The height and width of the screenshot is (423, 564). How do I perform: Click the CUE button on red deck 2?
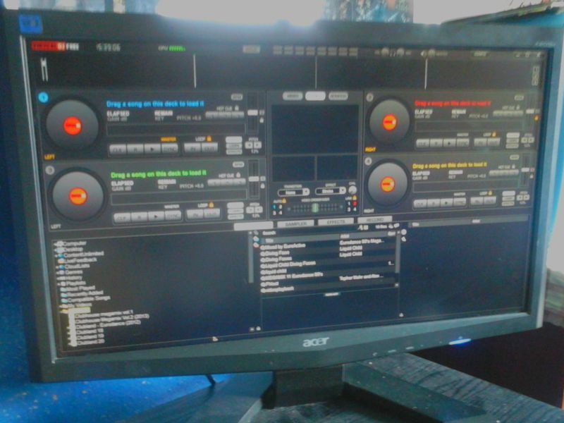422,144
